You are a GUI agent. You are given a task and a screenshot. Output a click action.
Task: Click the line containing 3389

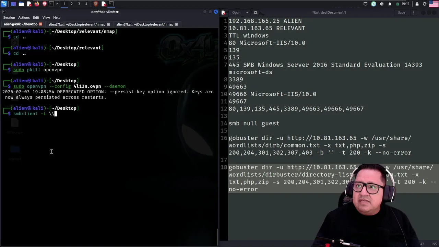pos(236,80)
